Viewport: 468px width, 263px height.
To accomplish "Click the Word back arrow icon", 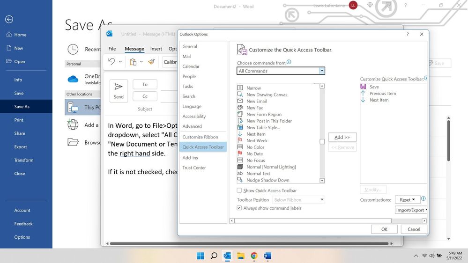I will (x=9, y=19).
